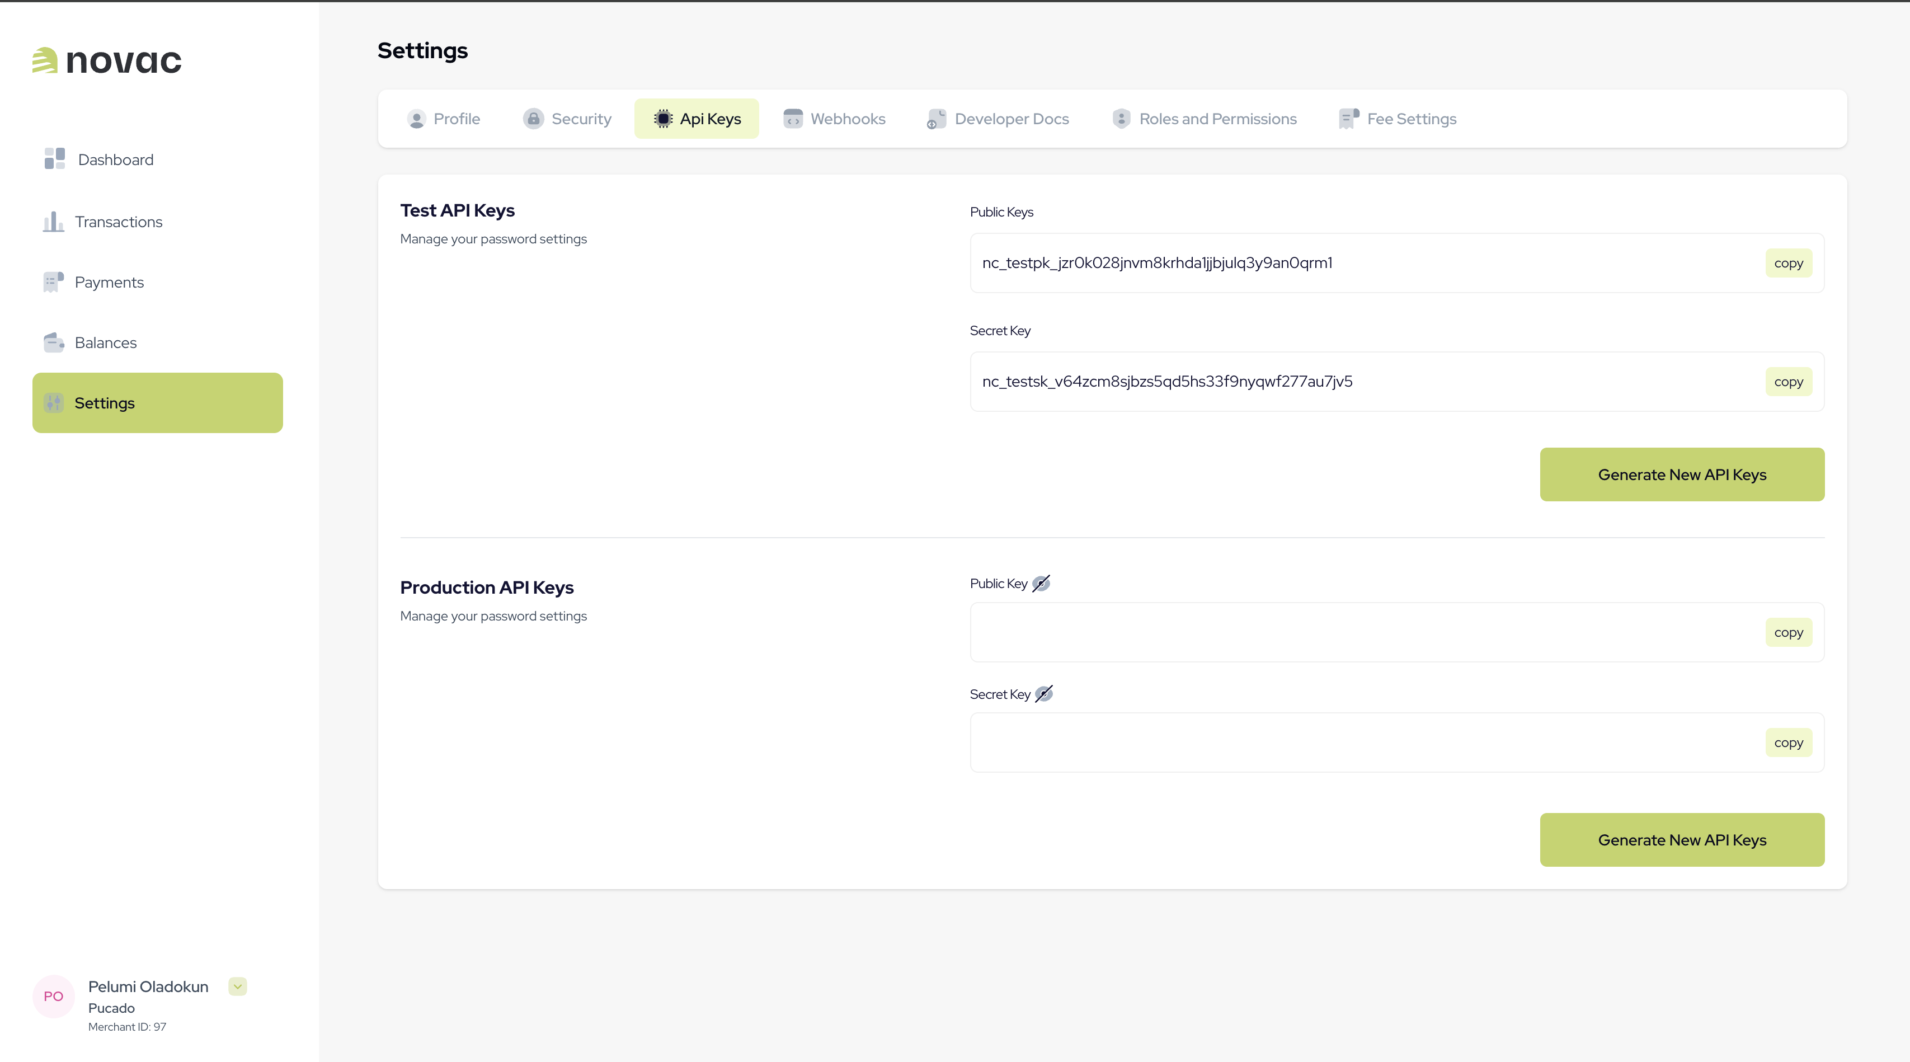Switch to the Security tab
The width and height of the screenshot is (1910, 1062).
point(567,119)
